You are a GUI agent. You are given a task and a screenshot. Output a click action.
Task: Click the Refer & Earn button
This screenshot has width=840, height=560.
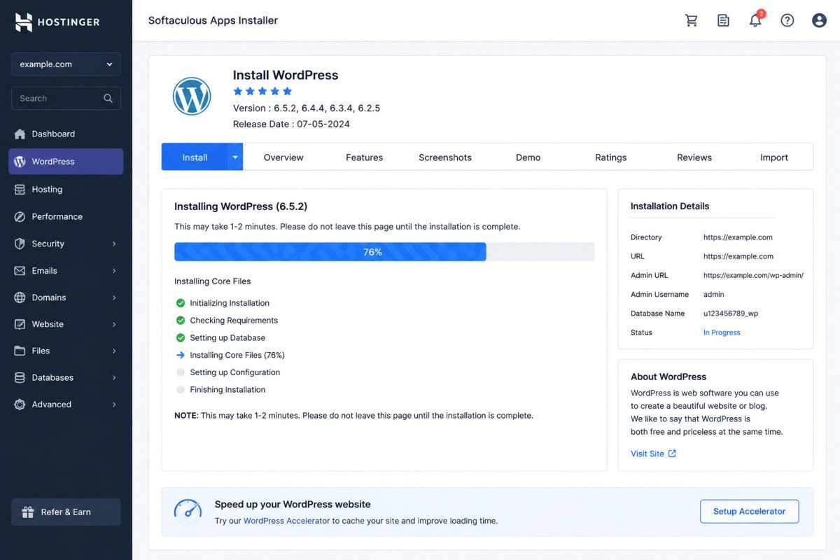pos(66,512)
